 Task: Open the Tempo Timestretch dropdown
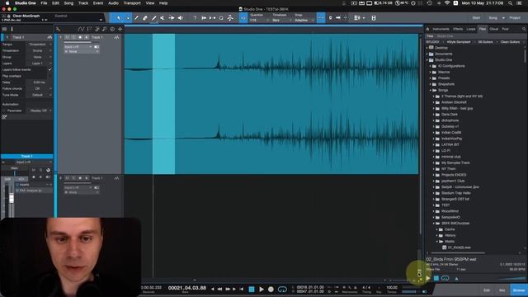40,45
